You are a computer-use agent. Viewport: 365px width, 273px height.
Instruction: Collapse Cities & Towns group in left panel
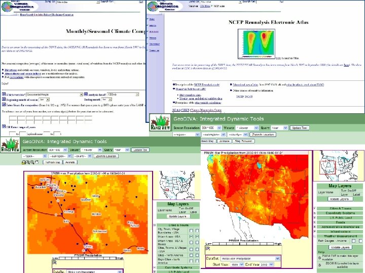click(x=154, y=225)
